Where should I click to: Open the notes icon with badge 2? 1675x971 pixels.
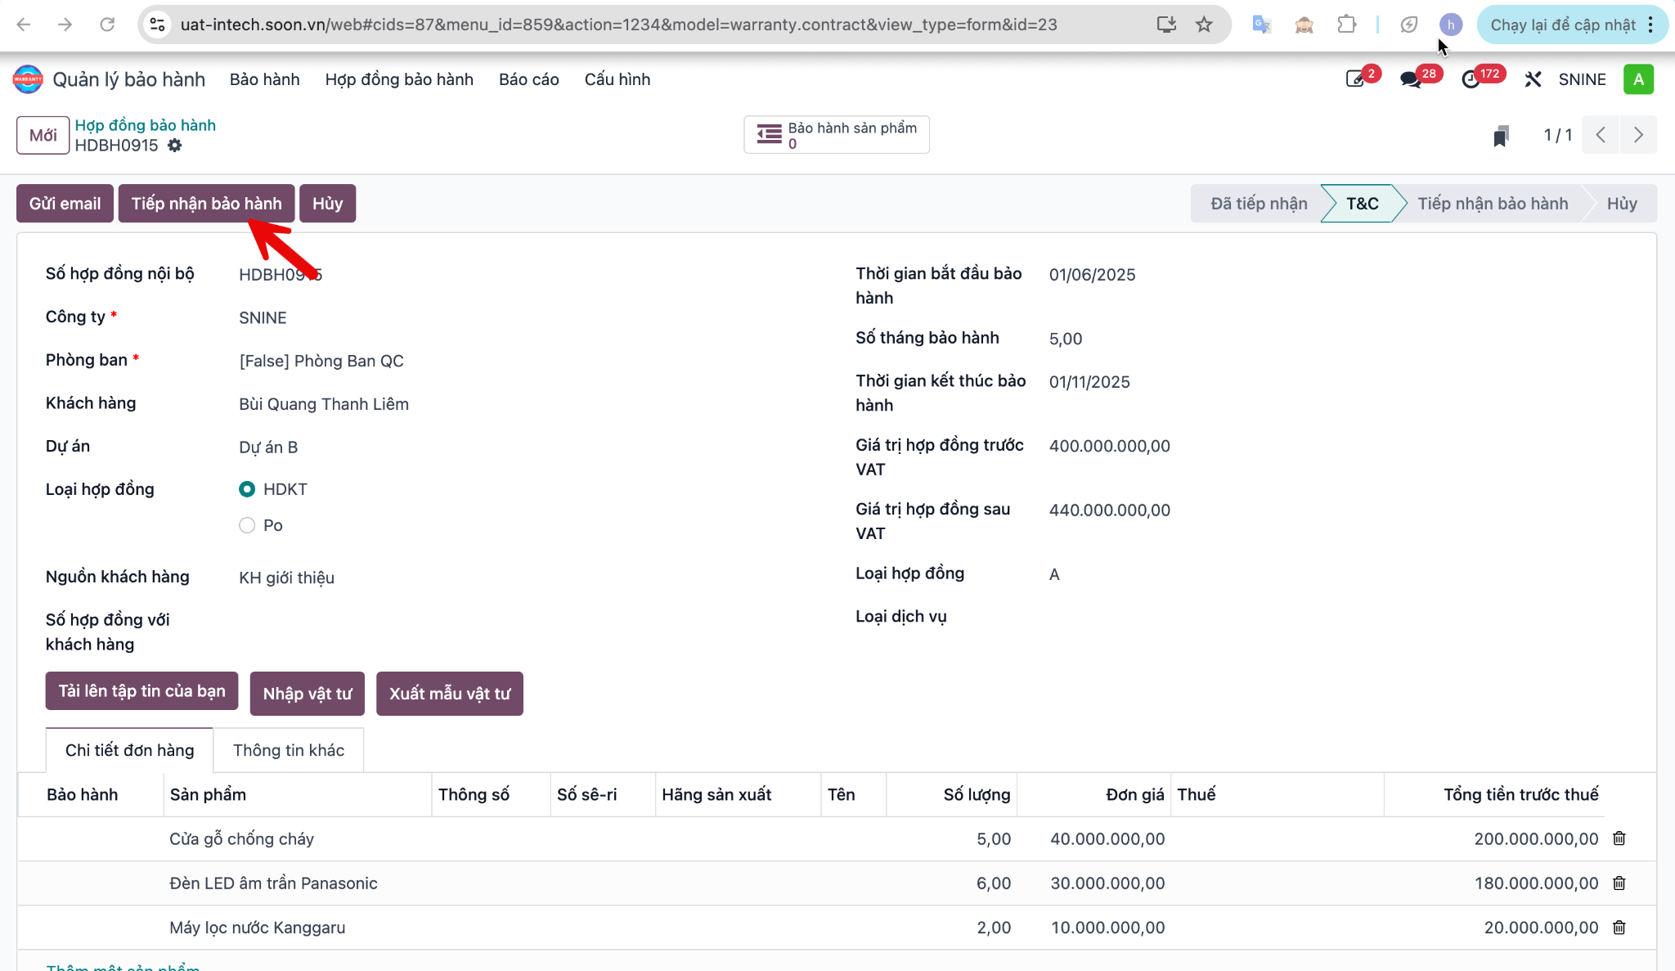pyautogui.click(x=1356, y=79)
